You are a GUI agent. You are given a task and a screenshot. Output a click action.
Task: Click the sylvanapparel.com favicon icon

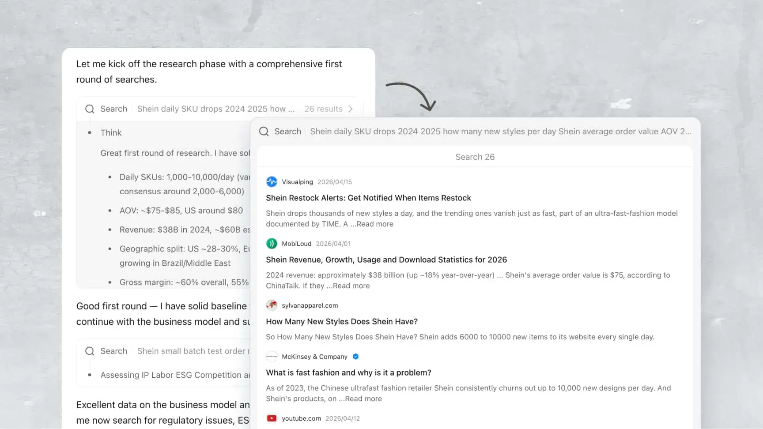pos(272,305)
